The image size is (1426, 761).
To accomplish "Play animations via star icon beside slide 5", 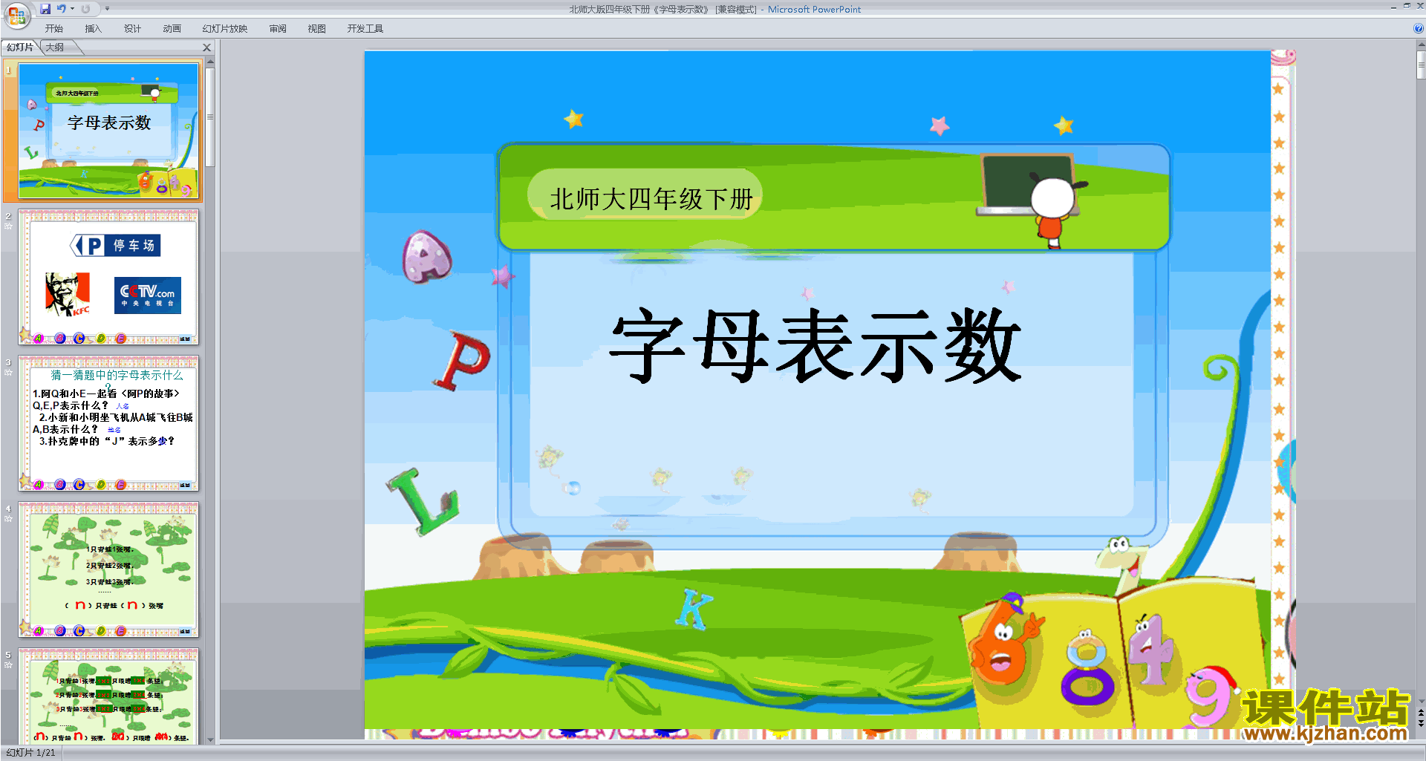I will [x=8, y=665].
